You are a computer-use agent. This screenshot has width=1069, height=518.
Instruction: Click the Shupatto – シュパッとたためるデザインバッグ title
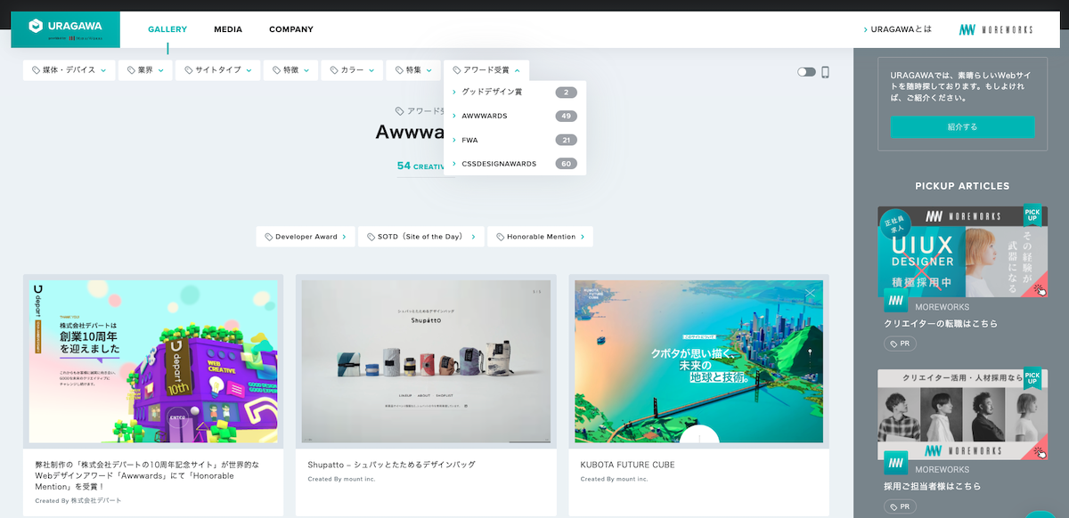tap(391, 465)
